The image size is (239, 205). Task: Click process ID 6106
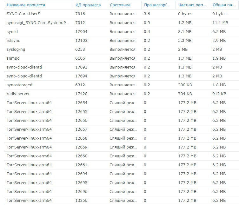coord(80,58)
